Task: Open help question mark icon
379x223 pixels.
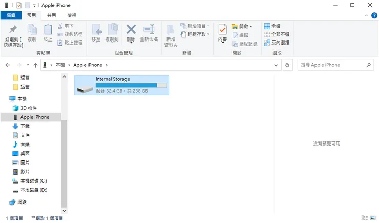Action: click(374, 16)
